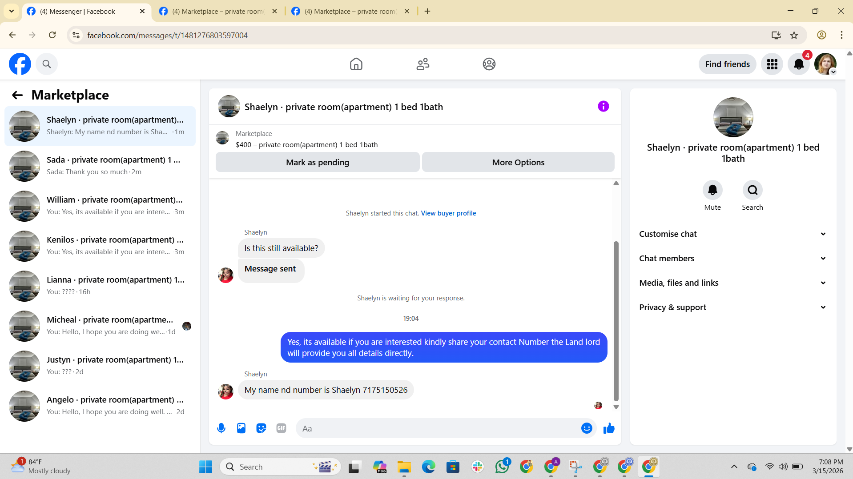Open volume control in system tray
This screenshot has width=853, height=479.
[x=783, y=467]
